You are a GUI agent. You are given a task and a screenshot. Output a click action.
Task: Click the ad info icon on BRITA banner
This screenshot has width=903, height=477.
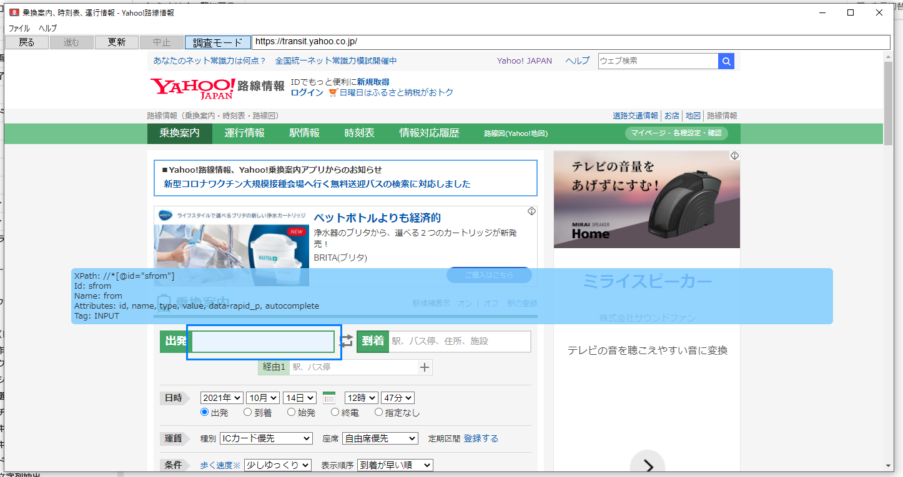[531, 211]
